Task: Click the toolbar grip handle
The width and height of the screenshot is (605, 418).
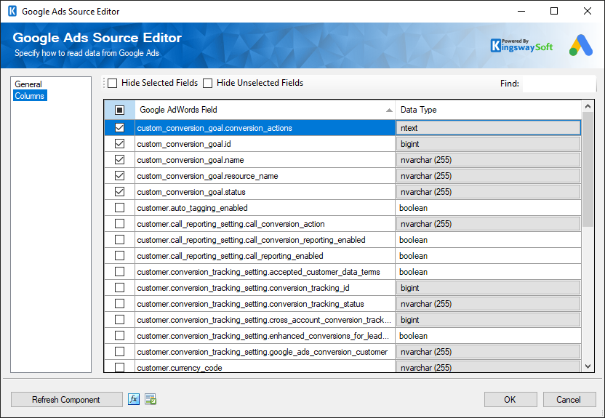Action: [104, 83]
